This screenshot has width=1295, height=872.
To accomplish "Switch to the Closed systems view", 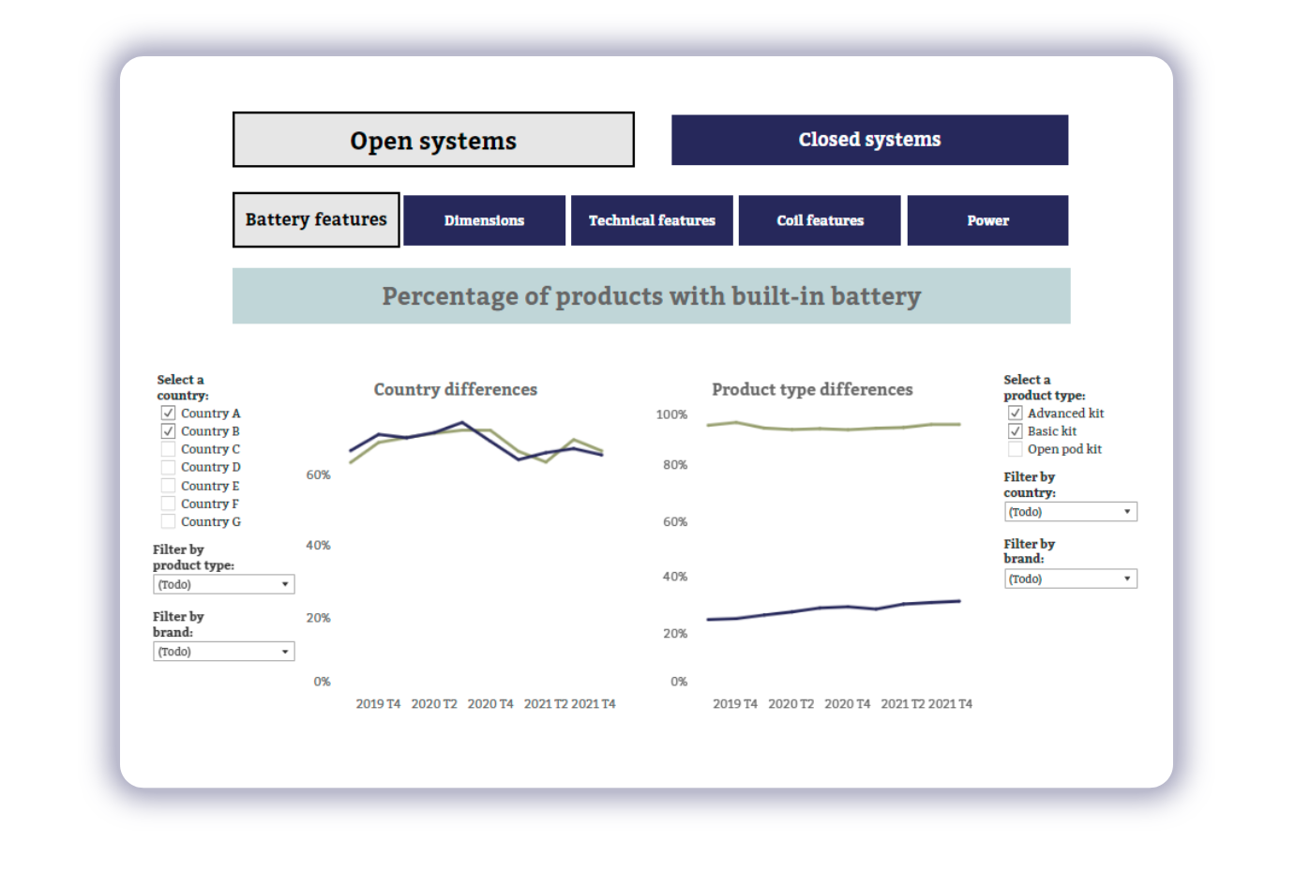I will pyautogui.click(x=869, y=140).
